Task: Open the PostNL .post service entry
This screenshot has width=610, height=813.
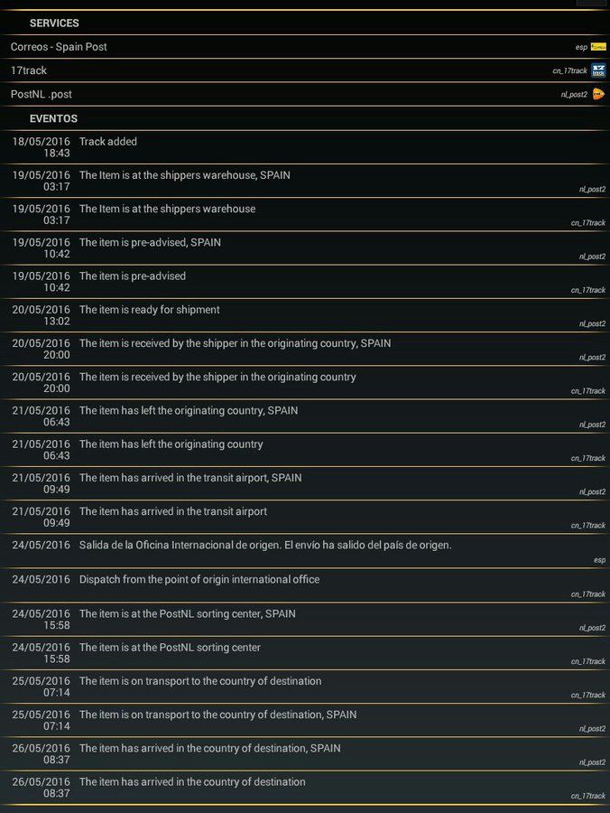Action: 305,94
